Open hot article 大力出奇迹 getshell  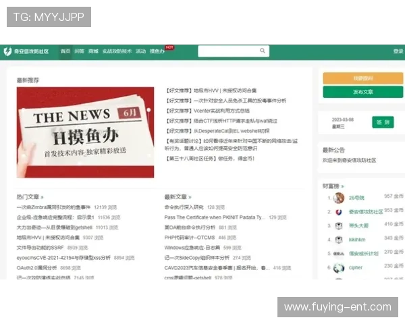pos(55,227)
